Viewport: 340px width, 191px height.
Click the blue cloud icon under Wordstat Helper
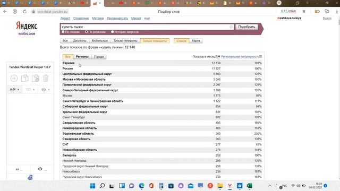[x=30, y=177]
